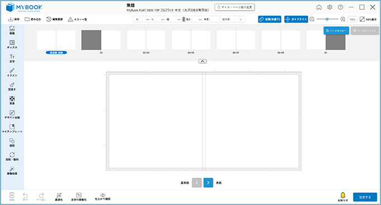Click the X position input field

pos(145,19)
